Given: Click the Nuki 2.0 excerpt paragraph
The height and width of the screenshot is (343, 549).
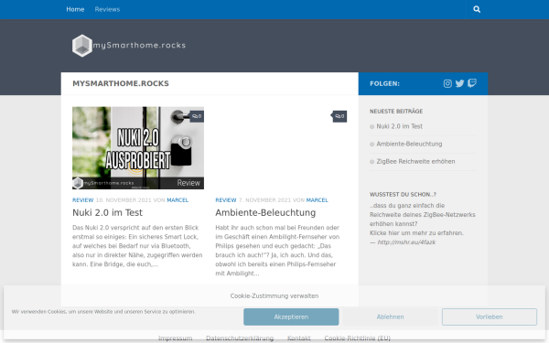Looking at the screenshot, I should coord(137,246).
